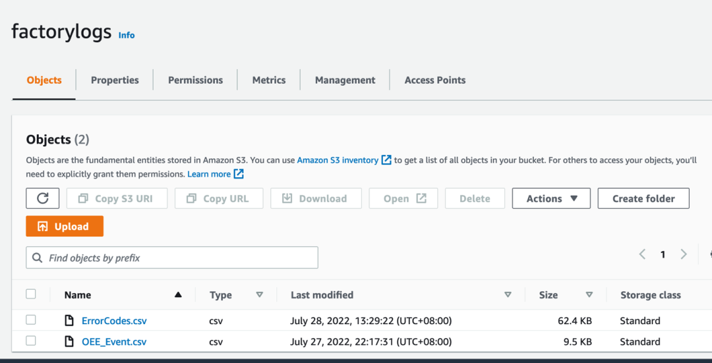Click the file icon beside OEE_Event.csv
This screenshot has width=712, height=363.
[69, 342]
